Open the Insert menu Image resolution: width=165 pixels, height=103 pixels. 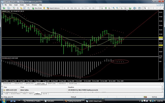(x=16, y=5)
